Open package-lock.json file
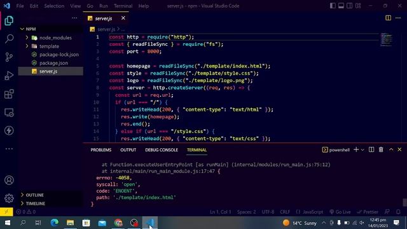The width and height of the screenshot is (407, 229). point(51,55)
